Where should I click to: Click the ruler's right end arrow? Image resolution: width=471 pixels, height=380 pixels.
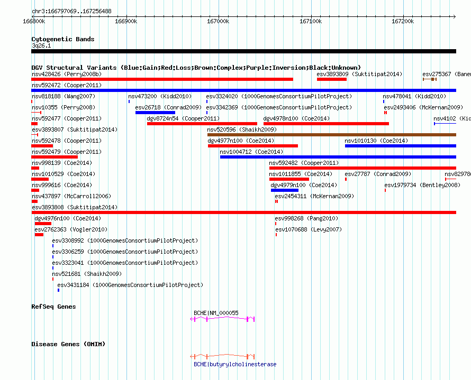click(x=455, y=16)
